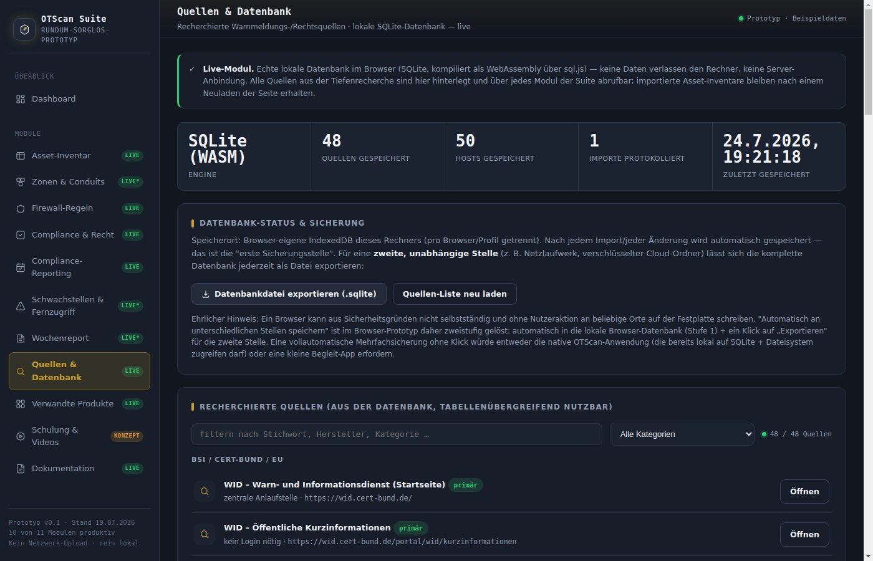Click the Dashboard grid icon
873x561 pixels.
[x=21, y=99]
